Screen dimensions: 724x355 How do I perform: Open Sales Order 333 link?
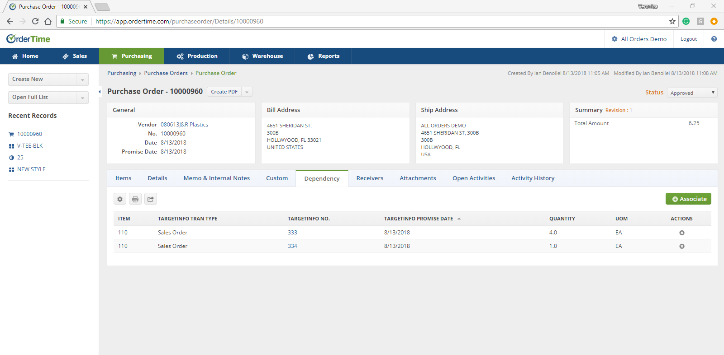click(292, 233)
